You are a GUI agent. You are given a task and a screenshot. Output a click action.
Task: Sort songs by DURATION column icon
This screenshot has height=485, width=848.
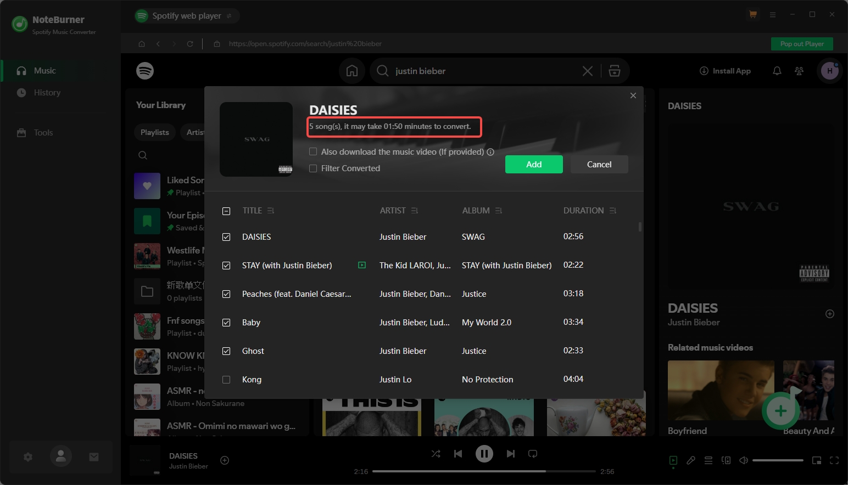pyautogui.click(x=613, y=211)
